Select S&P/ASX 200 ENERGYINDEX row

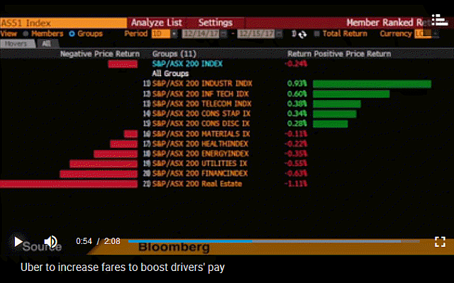[x=200, y=154]
